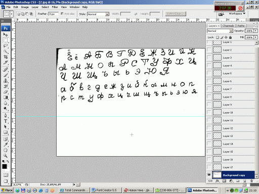Select the Slice tool
This screenshot has width=259, height=194.
[6, 63]
